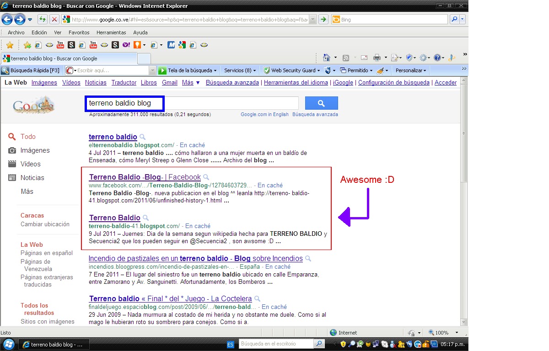
Task: Open the Ver menu
Action: (58, 32)
